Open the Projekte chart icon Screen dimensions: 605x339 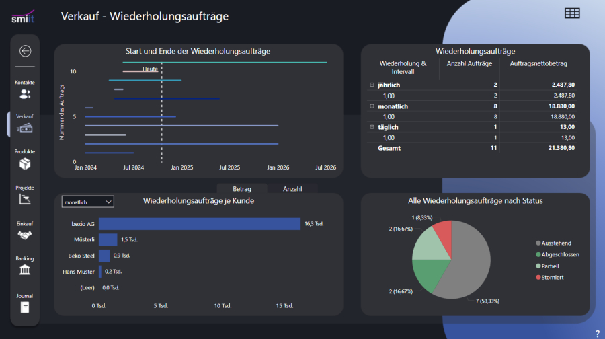[25, 199]
